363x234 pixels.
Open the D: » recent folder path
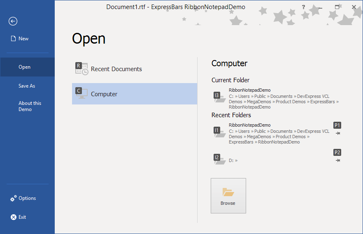tap(233, 160)
